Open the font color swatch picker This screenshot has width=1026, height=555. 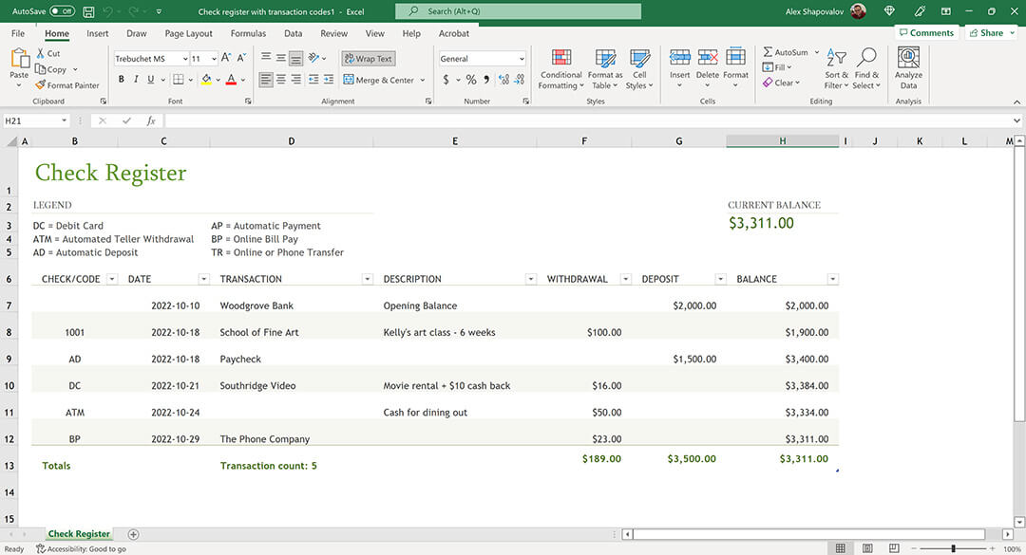click(x=243, y=80)
